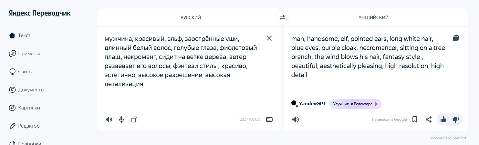Listen to the Russian source text
The image size is (479, 145).
point(109,119)
